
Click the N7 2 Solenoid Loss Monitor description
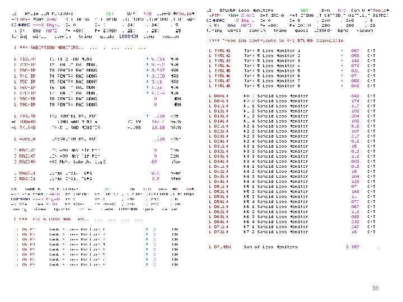(276, 232)
